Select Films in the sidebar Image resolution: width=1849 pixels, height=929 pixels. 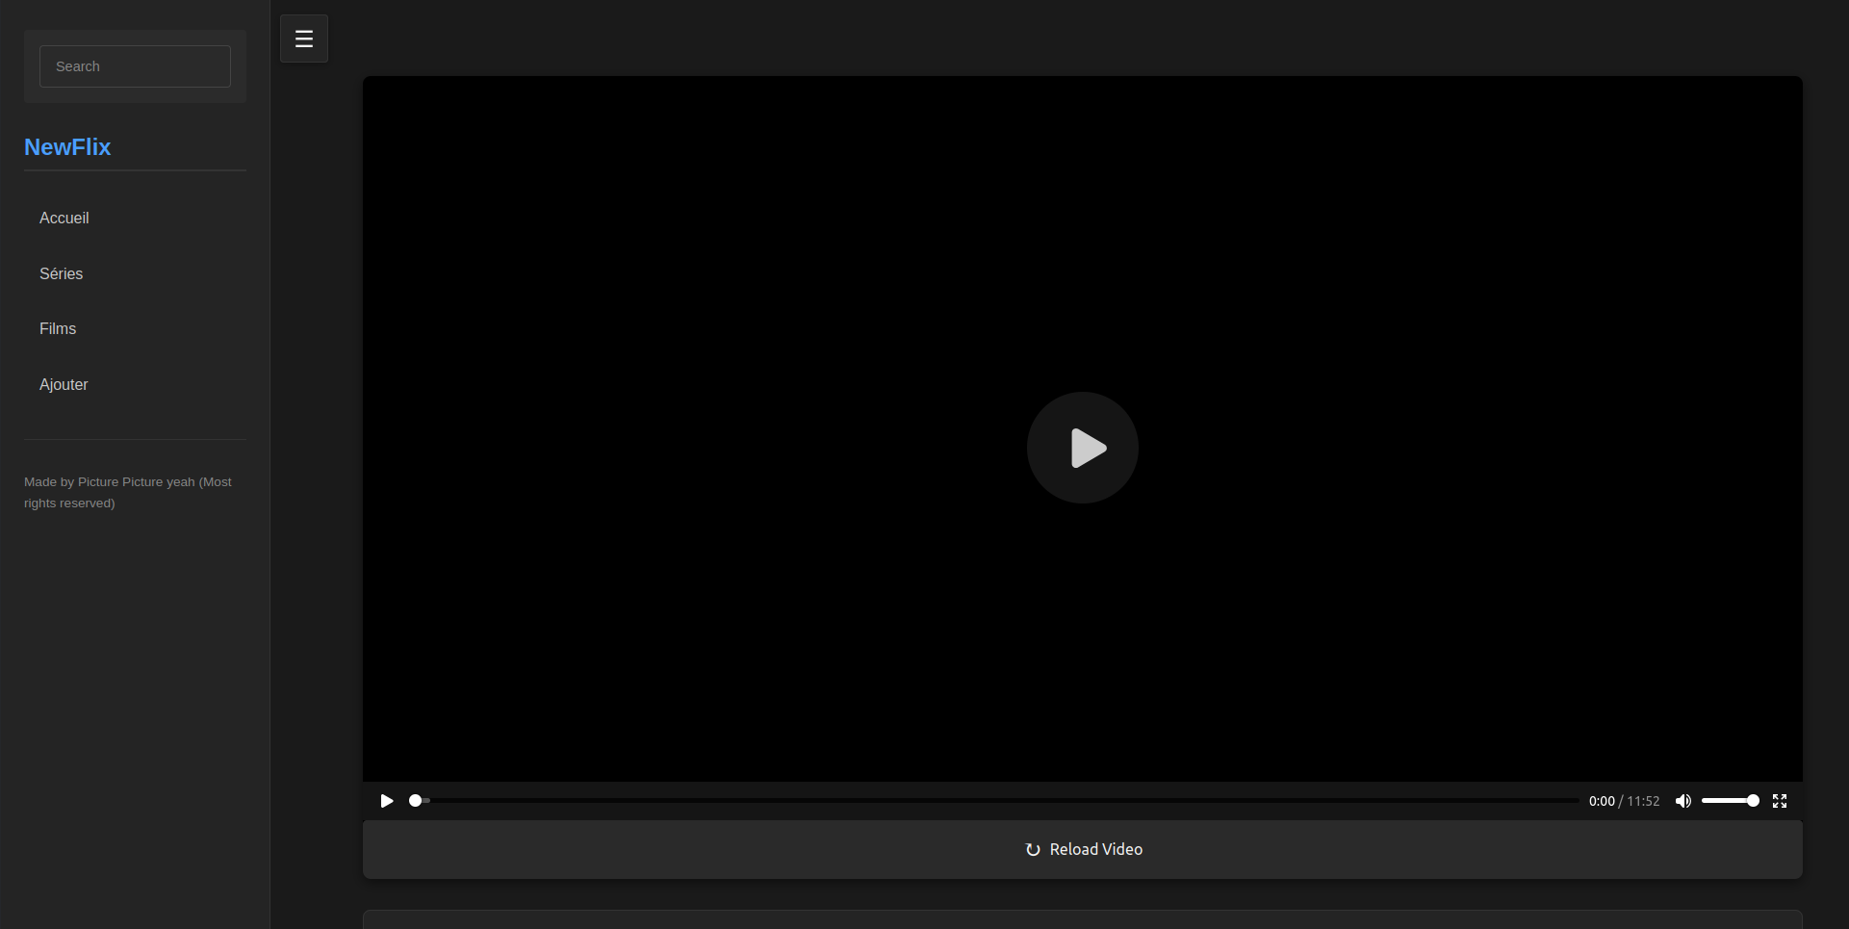click(x=58, y=328)
